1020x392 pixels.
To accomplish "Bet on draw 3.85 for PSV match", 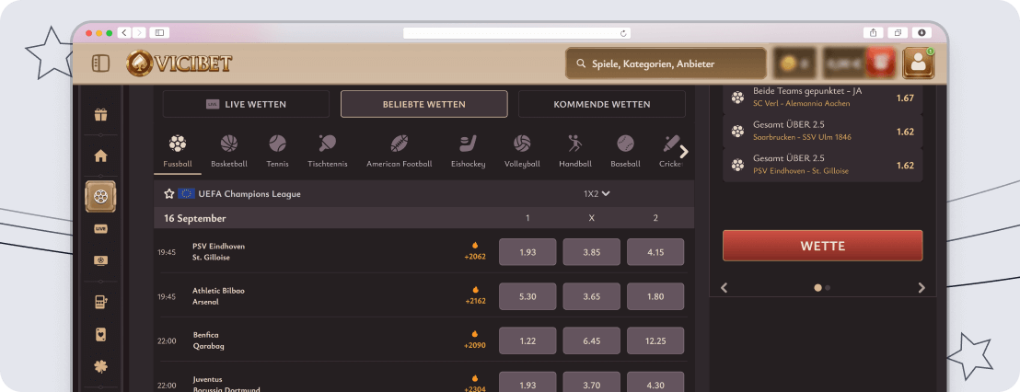I will 591,252.
